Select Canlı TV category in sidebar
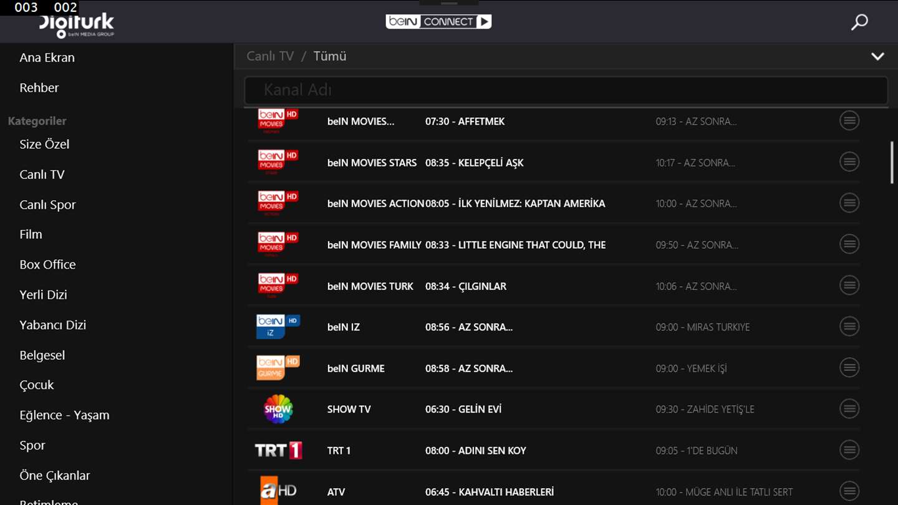 tap(42, 175)
